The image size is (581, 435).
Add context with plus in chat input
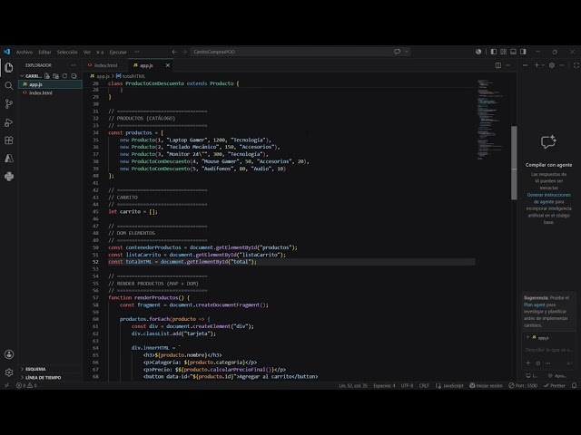528,362
